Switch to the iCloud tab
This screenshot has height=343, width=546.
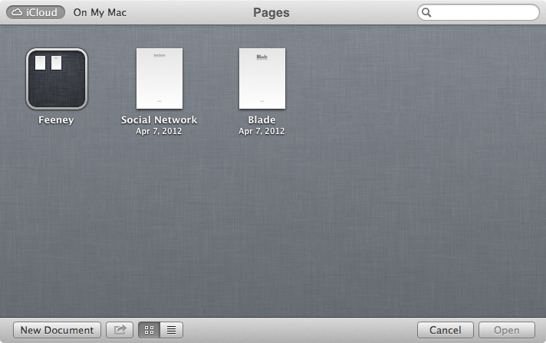tap(35, 12)
